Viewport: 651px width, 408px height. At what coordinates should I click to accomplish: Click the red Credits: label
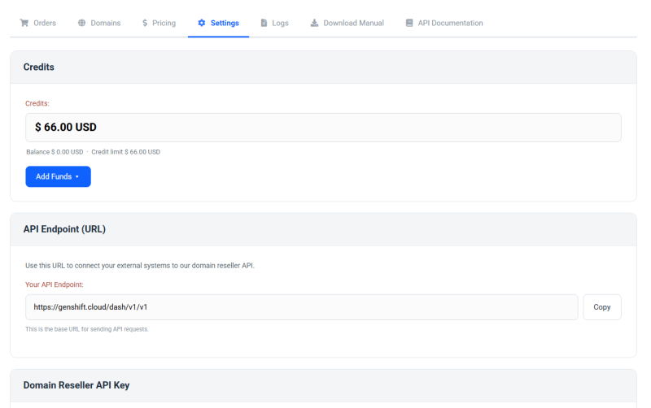(37, 104)
